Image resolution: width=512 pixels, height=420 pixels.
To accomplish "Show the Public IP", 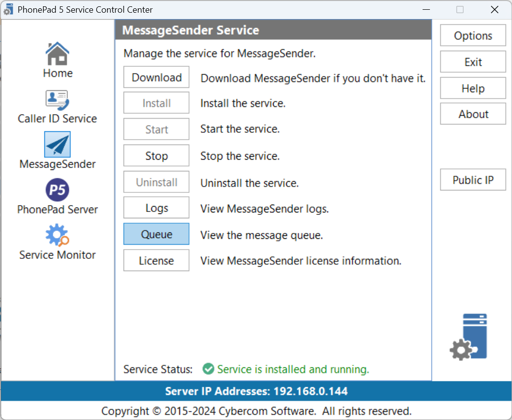I will 473,180.
